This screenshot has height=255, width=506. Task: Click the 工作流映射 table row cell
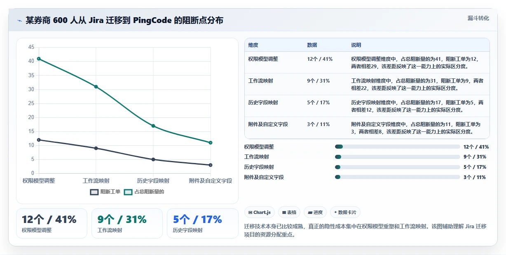(261, 81)
